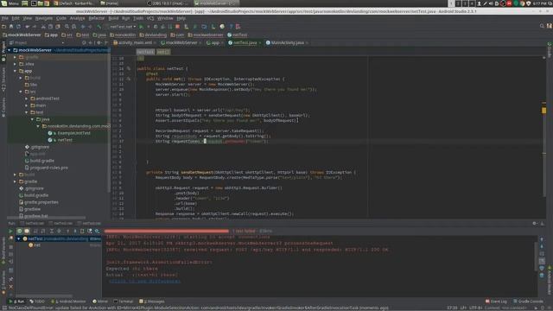Click the netTest class breadcrumb

tap(238, 35)
